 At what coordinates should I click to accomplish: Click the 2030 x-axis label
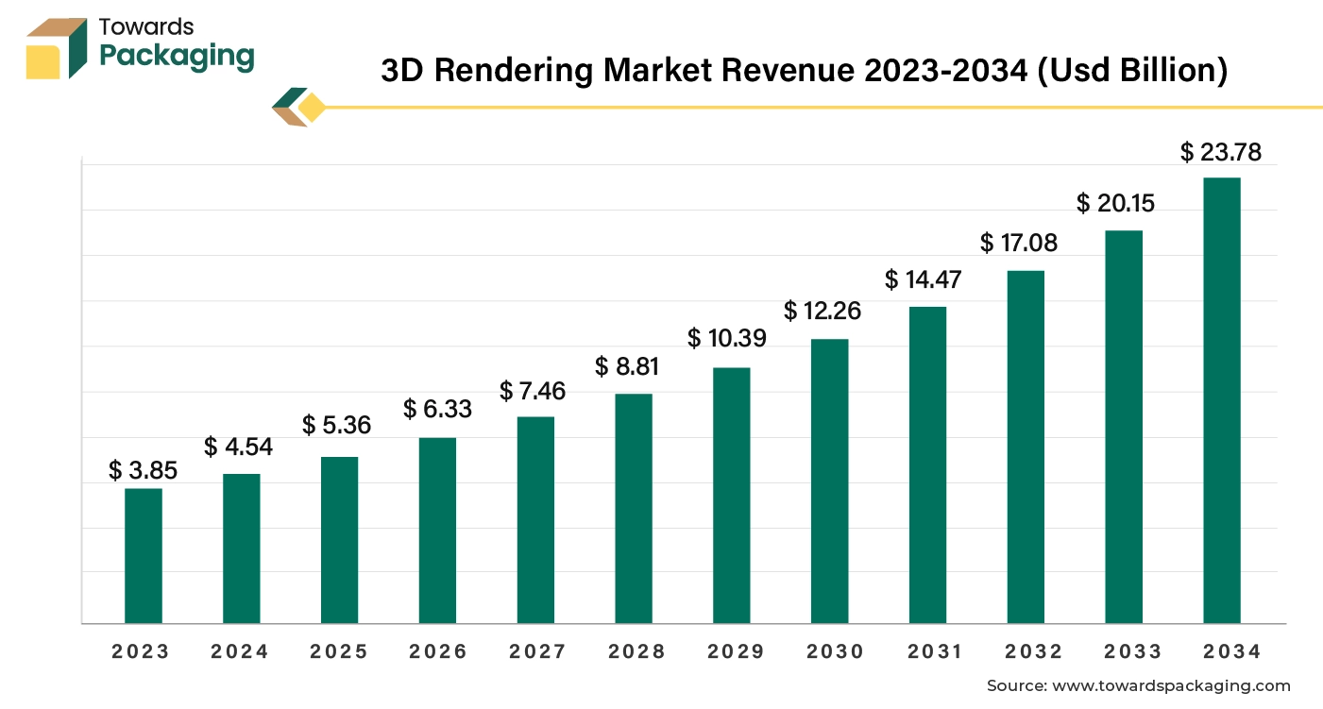coord(835,651)
